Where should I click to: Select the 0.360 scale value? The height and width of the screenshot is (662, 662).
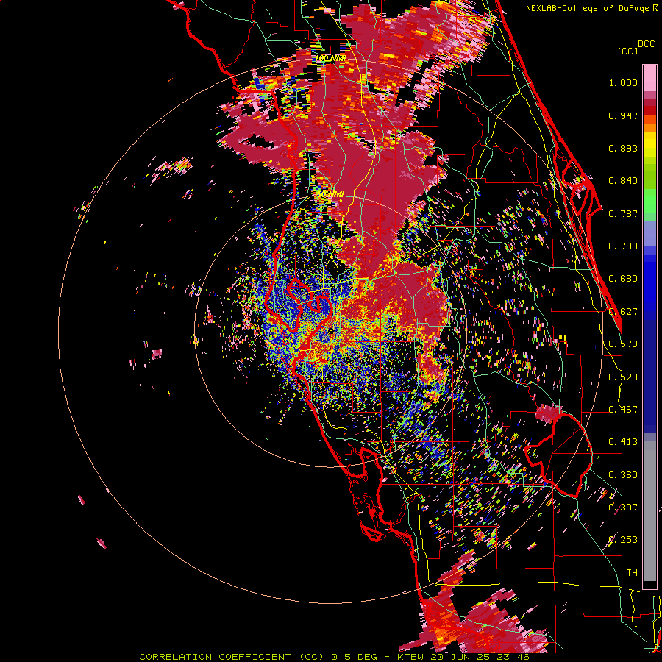coord(623,475)
